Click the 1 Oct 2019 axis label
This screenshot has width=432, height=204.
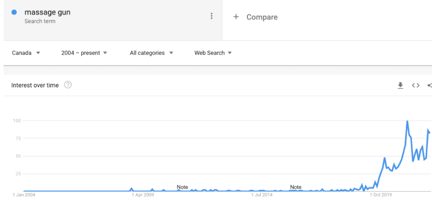[x=381, y=195]
